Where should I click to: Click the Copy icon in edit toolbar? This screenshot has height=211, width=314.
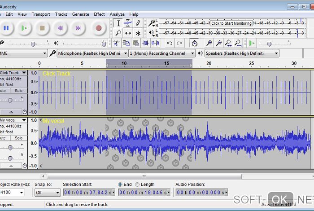(126, 43)
